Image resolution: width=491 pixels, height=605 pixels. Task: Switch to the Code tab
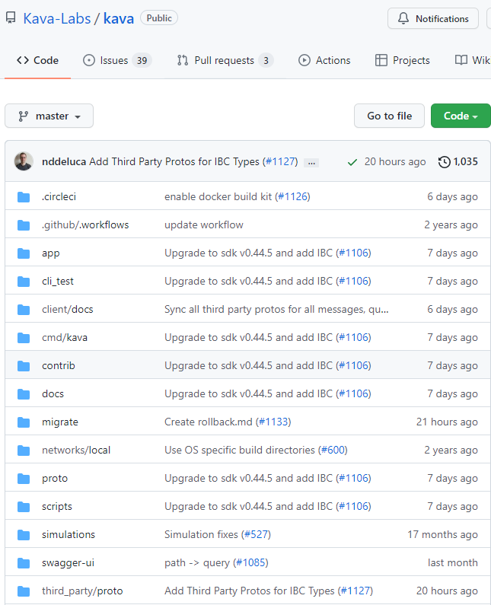[x=37, y=61]
